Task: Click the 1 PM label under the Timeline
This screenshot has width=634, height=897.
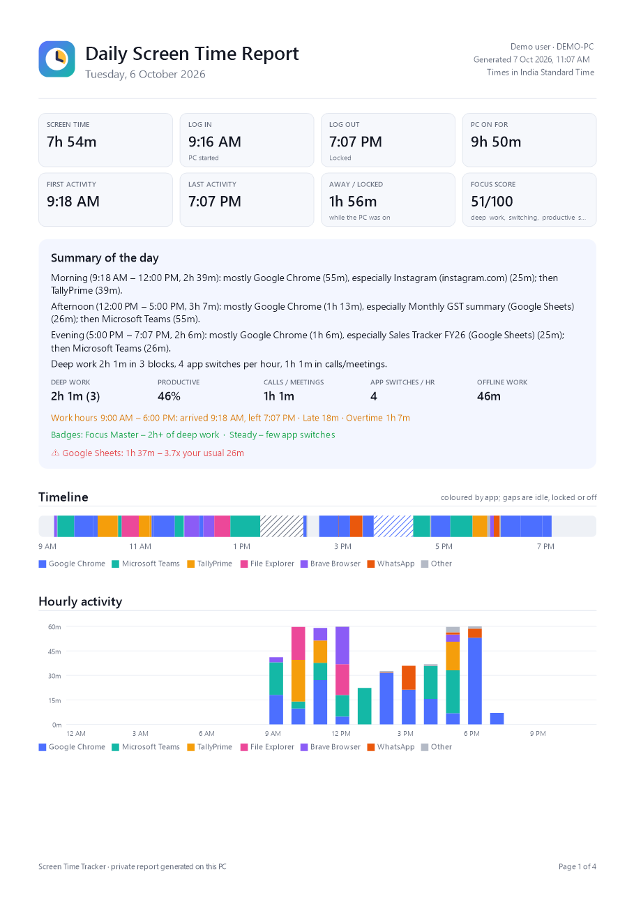Action: point(241,547)
